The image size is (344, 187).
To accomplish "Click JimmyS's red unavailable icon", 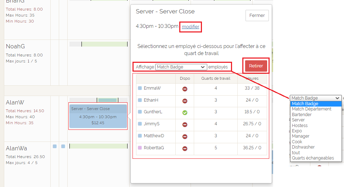I will (185, 125).
